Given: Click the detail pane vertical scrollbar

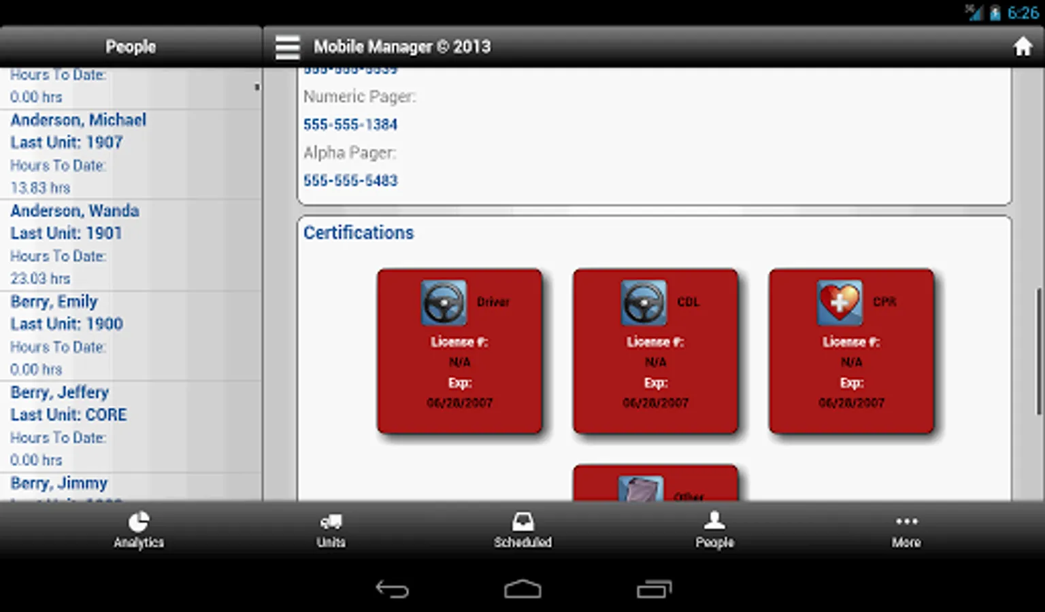Looking at the screenshot, I should click(x=1038, y=351).
